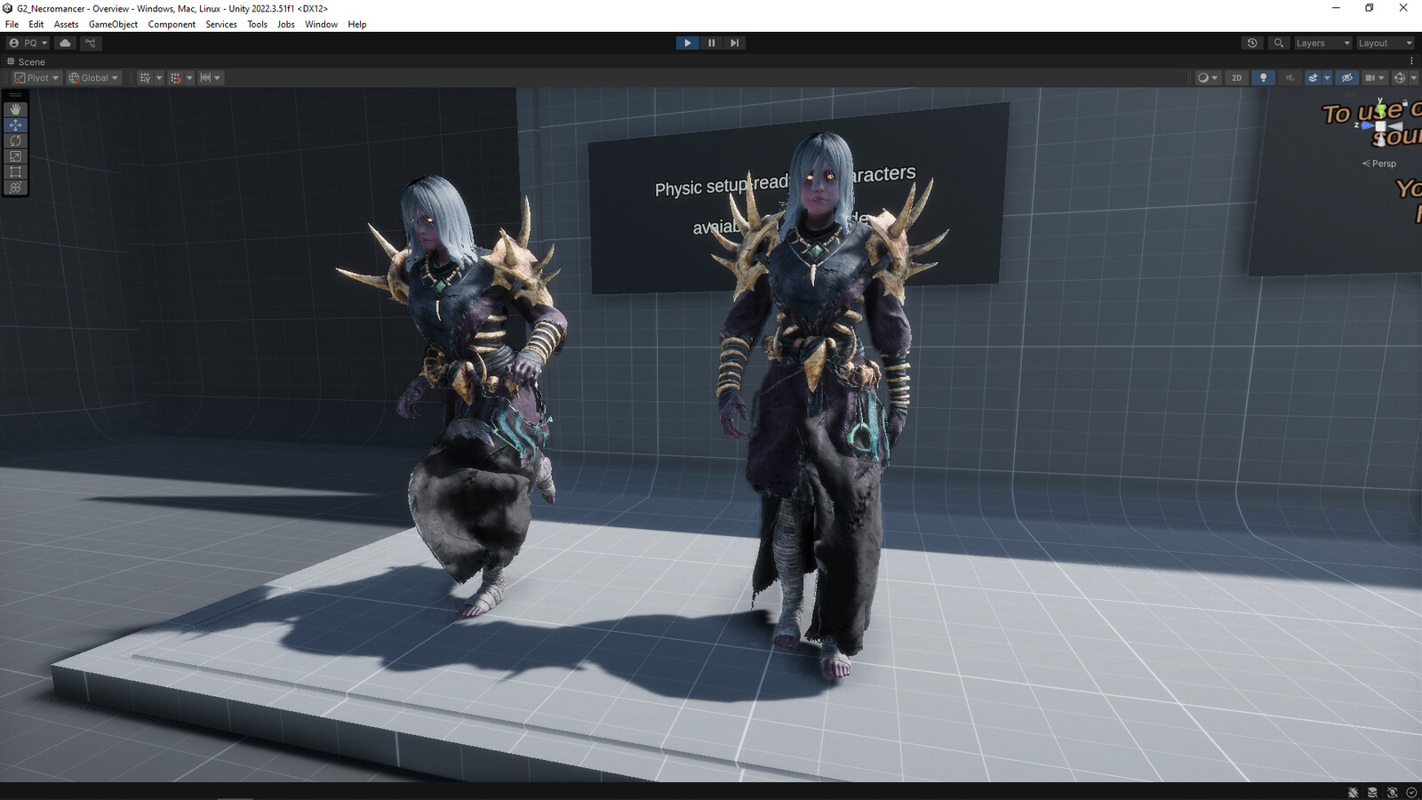1422x800 pixels.
Task: Start Play mode
Action: [687, 43]
